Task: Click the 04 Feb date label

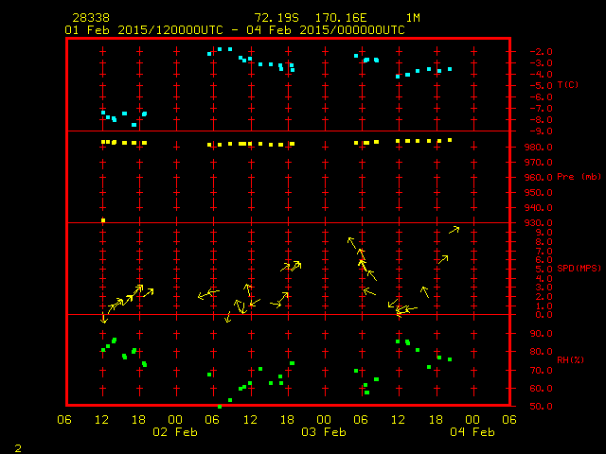Action: pos(472,432)
